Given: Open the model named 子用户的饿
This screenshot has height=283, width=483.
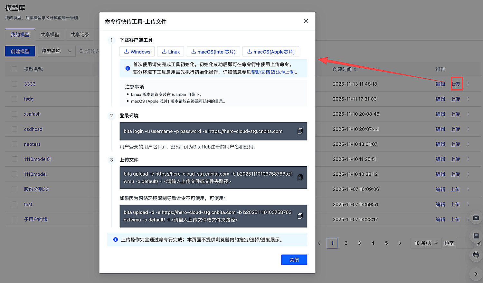Looking at the screenshot, I should 36,219.
